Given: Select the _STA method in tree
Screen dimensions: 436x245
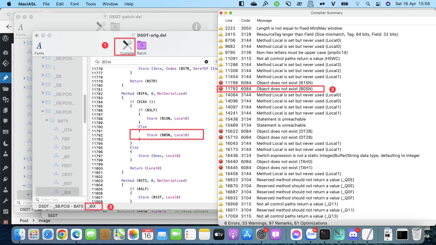Looking at the screenshot, I should 67,130.
